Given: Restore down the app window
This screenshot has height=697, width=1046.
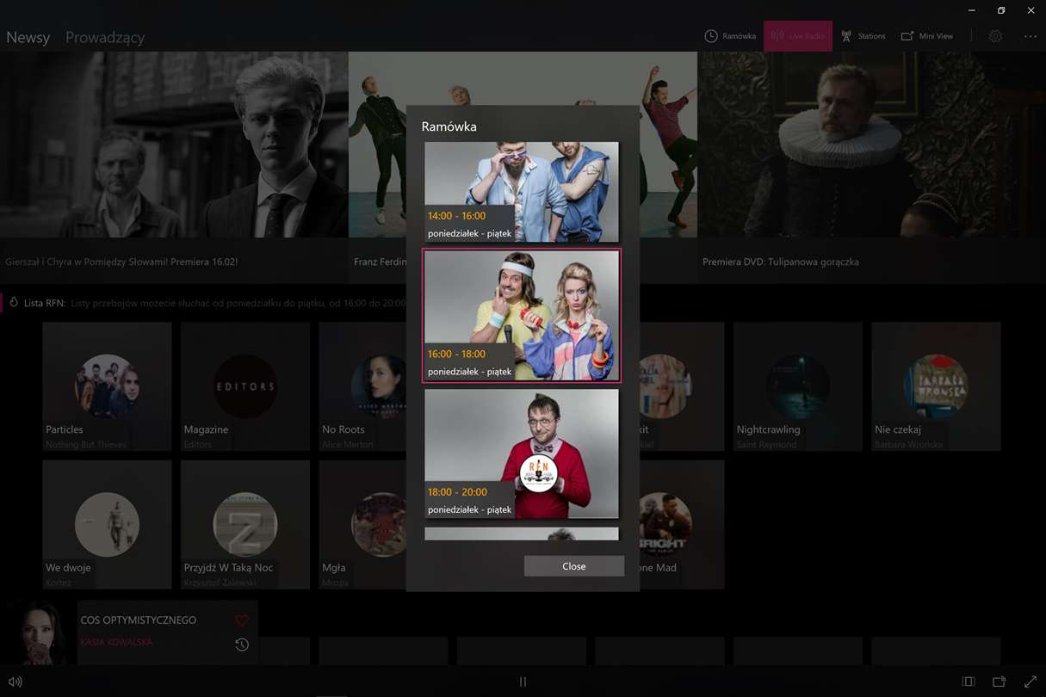Looking at the screenshot, I should tap(1001, 10).
